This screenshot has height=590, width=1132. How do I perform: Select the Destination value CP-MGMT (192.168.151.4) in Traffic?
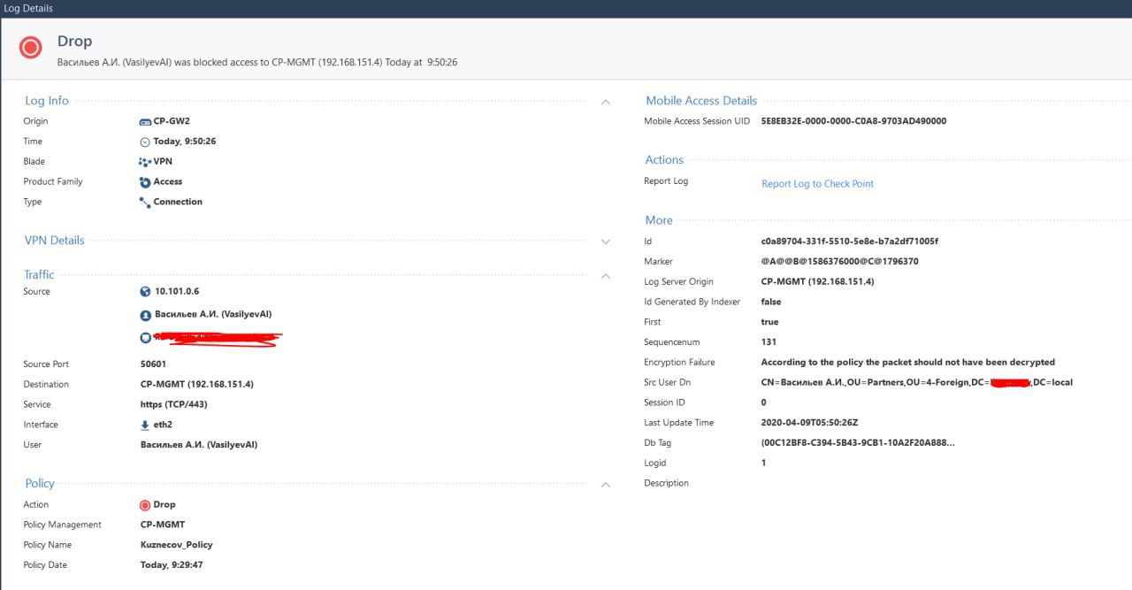tap(197, 385)
